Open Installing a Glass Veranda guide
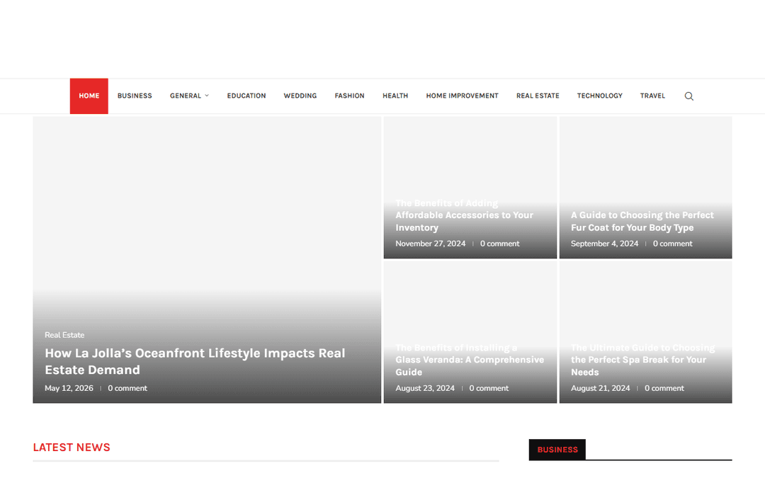This screenshot has height=478, width=765. point(470,360)
